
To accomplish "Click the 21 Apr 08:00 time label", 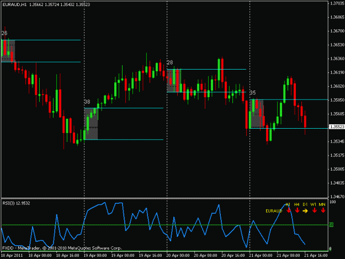I will [x=288, y=256].
